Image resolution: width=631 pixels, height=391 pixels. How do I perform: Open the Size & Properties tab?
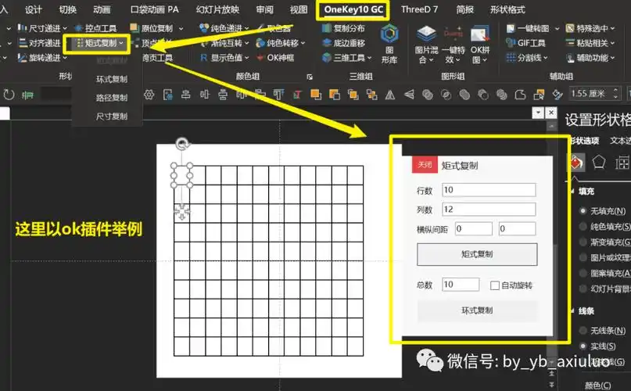[x=622, y=163]
